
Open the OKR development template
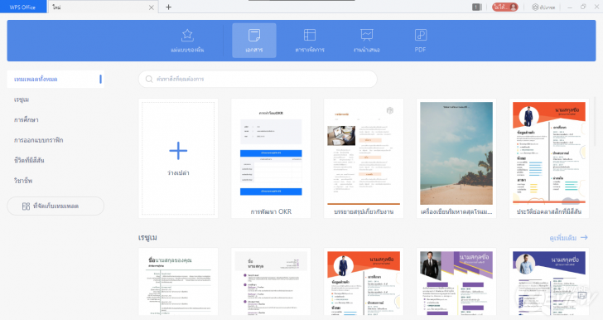pos(271,158)
